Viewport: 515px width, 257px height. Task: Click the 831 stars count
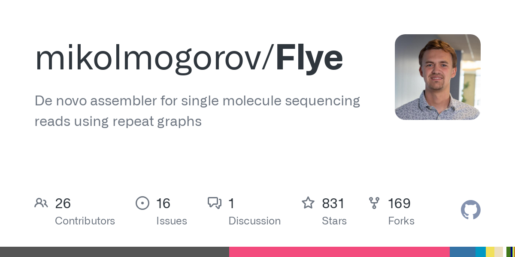[x=333, y=203]
